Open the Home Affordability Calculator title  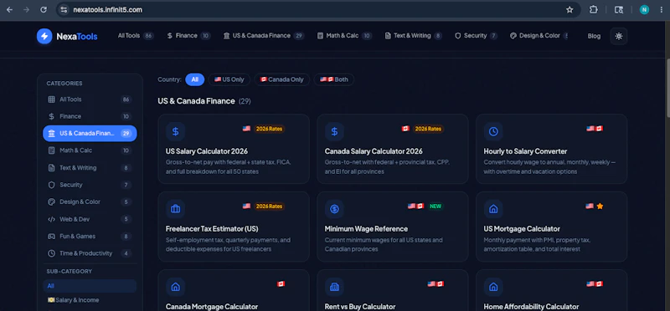tap(531, 307)
